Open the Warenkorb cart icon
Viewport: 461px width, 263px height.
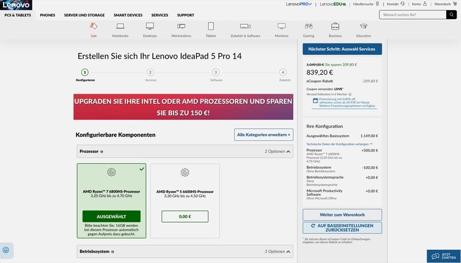pyautogui.click(x=455, y=4)
